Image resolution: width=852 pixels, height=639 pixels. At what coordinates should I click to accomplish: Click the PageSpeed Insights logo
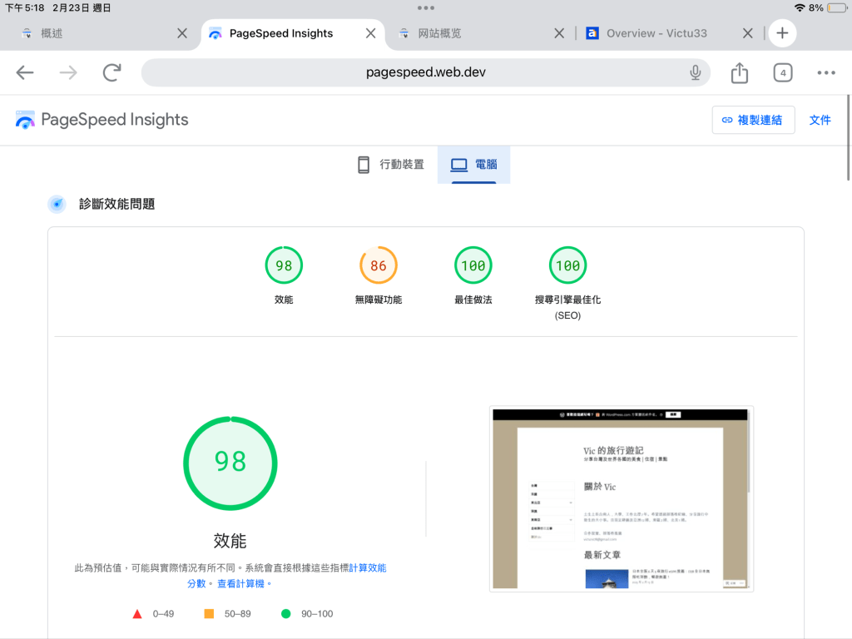point(102,120)
